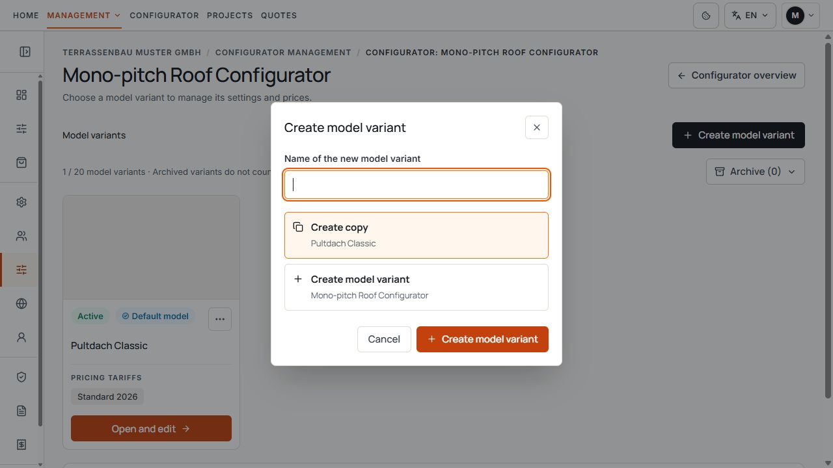Click Cancel in the dialog
This screenshot has height=468, width=833.
[x=384, y=339]
